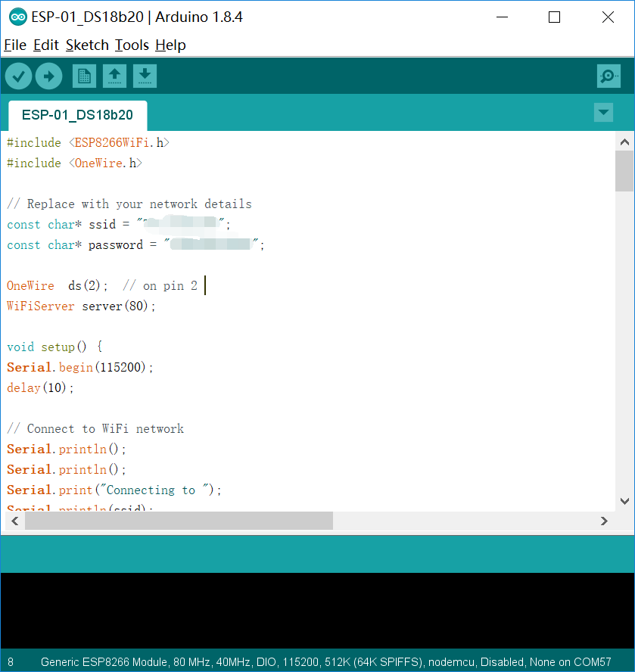Open the File menu
The height and width of the screenshot is (672, 635).
click(x=15, y=45)
